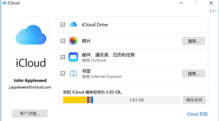
Task: Click the iCloud Drive cloud icon
Action: click(73, 25)
